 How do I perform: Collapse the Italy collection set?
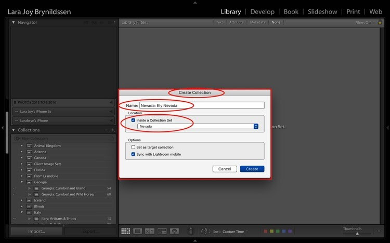coord(22,212)
